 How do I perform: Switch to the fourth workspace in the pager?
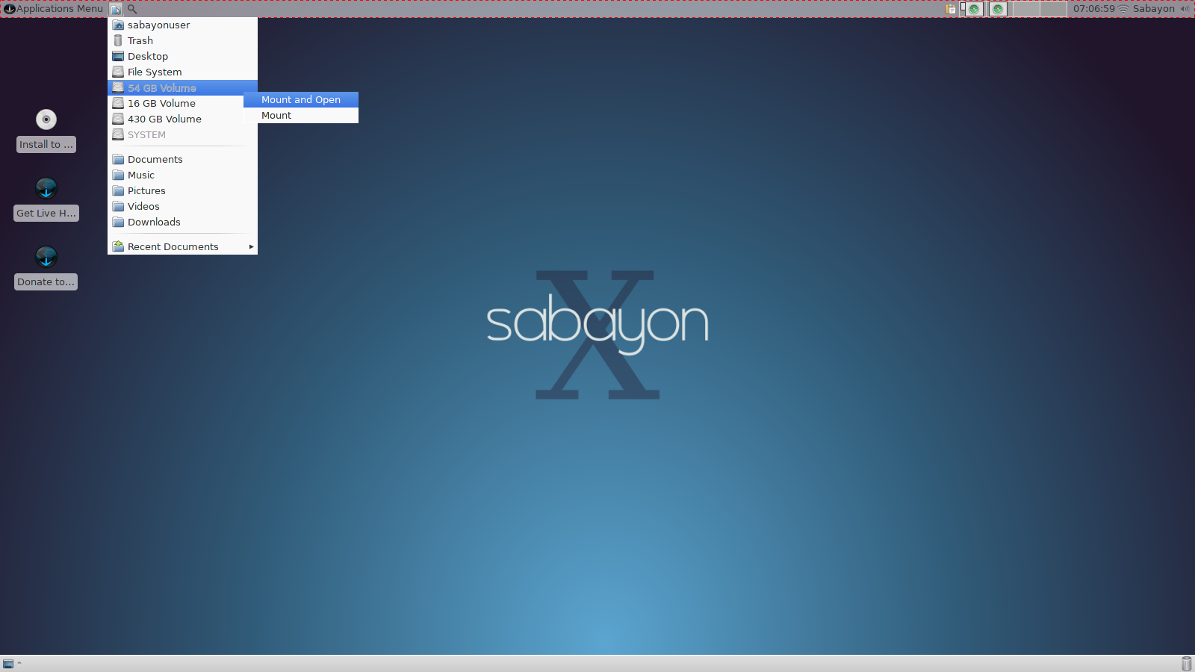pyautogui.click(x=1053, y=9)
